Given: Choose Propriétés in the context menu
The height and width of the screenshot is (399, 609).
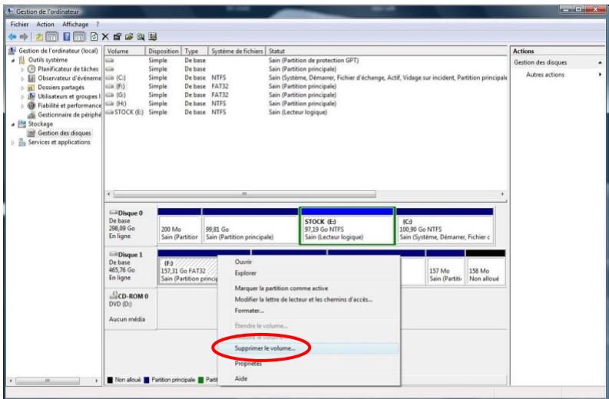Looking at the screenshot, I should coord(309,364).
